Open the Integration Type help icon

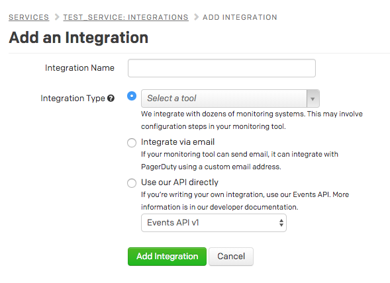[111, 99]
